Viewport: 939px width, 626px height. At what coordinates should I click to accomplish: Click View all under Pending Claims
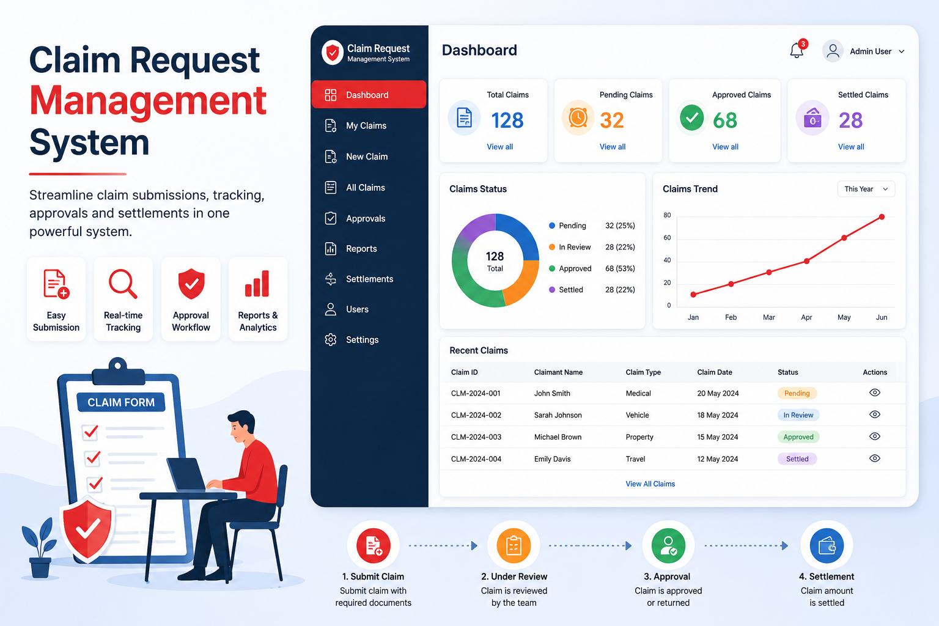point(613,147)
